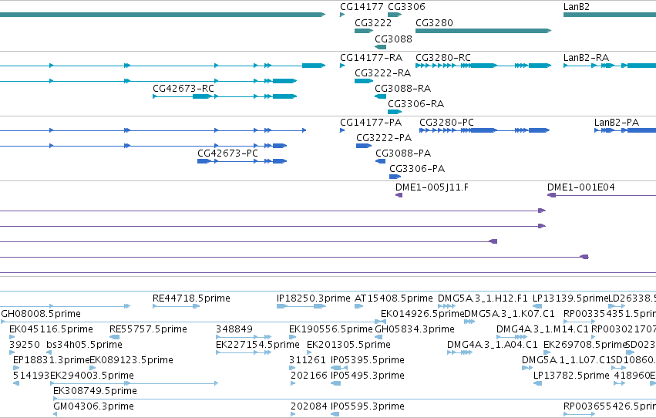The height and width of the screenshot is (418, 656).
Task: Open the EK045116.5prime EST label
Action: point(51,329)
